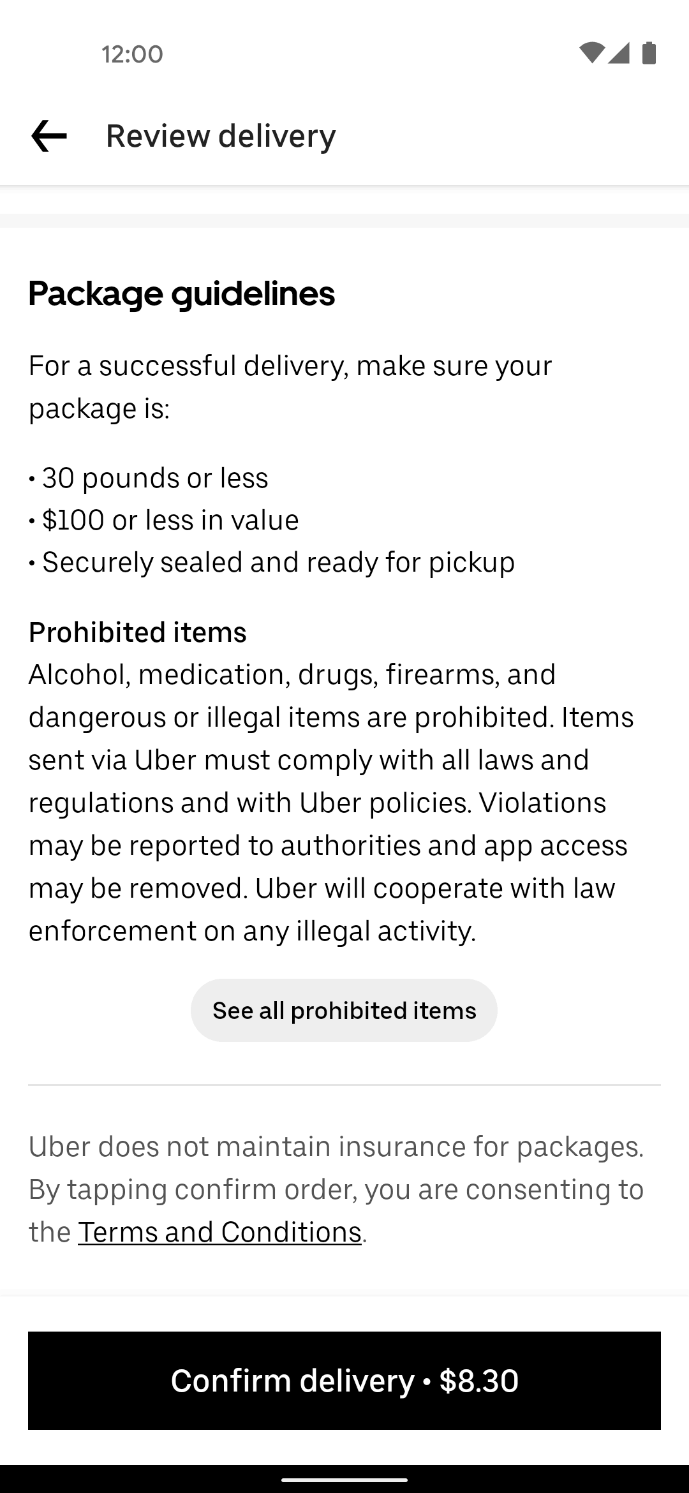Screen dimensions: 689x1493
Task: Select the '30 pounds or less' bullet
Action: 155,478
